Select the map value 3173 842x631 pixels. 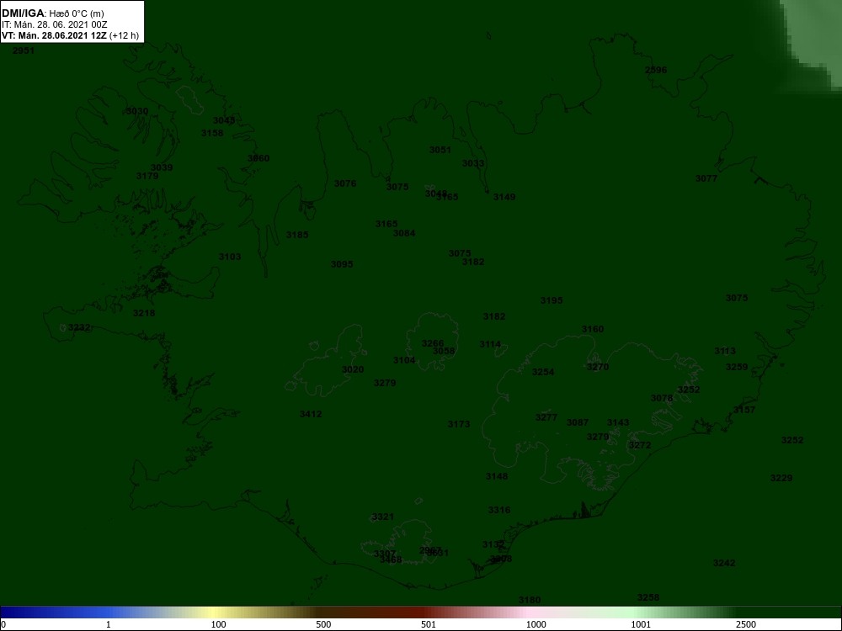coord(459,424)
